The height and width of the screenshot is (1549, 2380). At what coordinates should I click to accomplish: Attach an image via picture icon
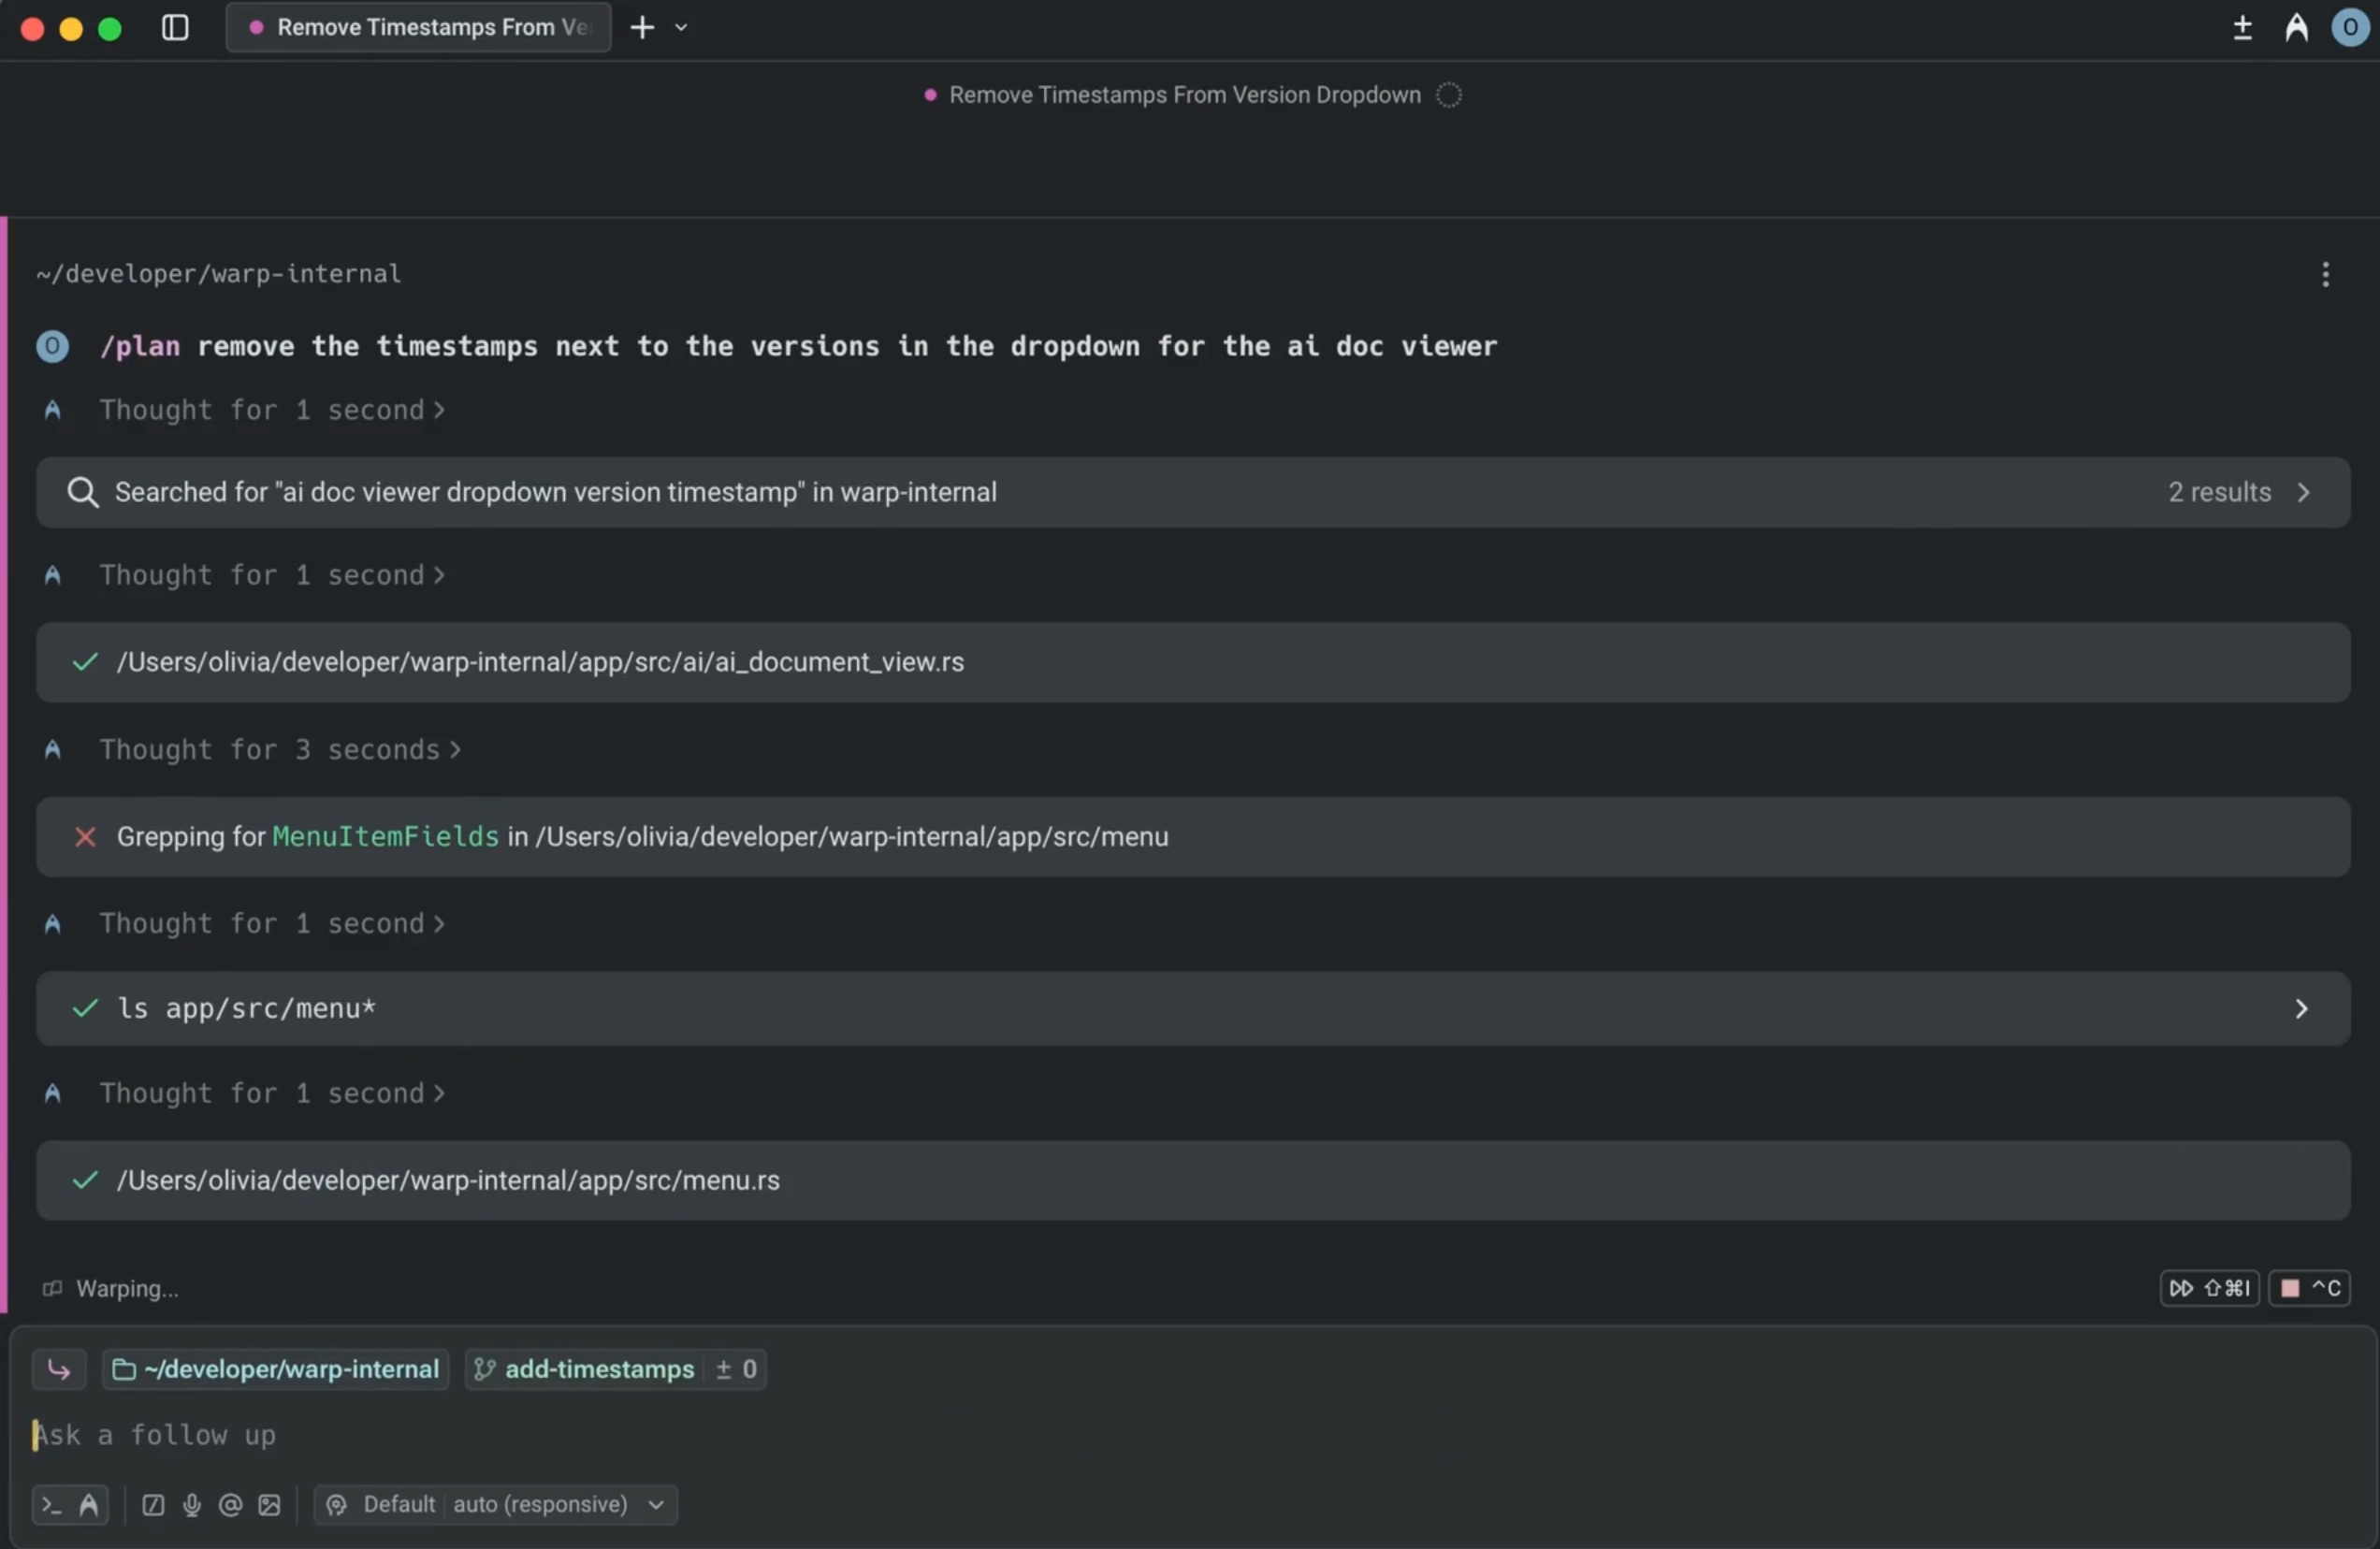pos(269,1505)
